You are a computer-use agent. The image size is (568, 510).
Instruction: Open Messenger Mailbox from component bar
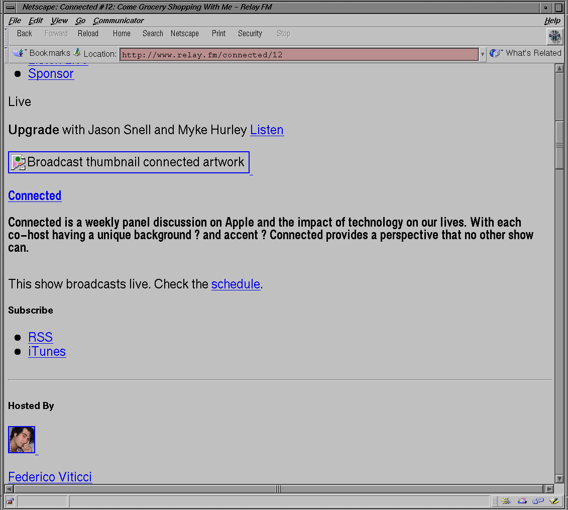click(x=522, y=501)
